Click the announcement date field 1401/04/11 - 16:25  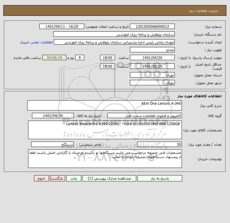tap(62, 26)
